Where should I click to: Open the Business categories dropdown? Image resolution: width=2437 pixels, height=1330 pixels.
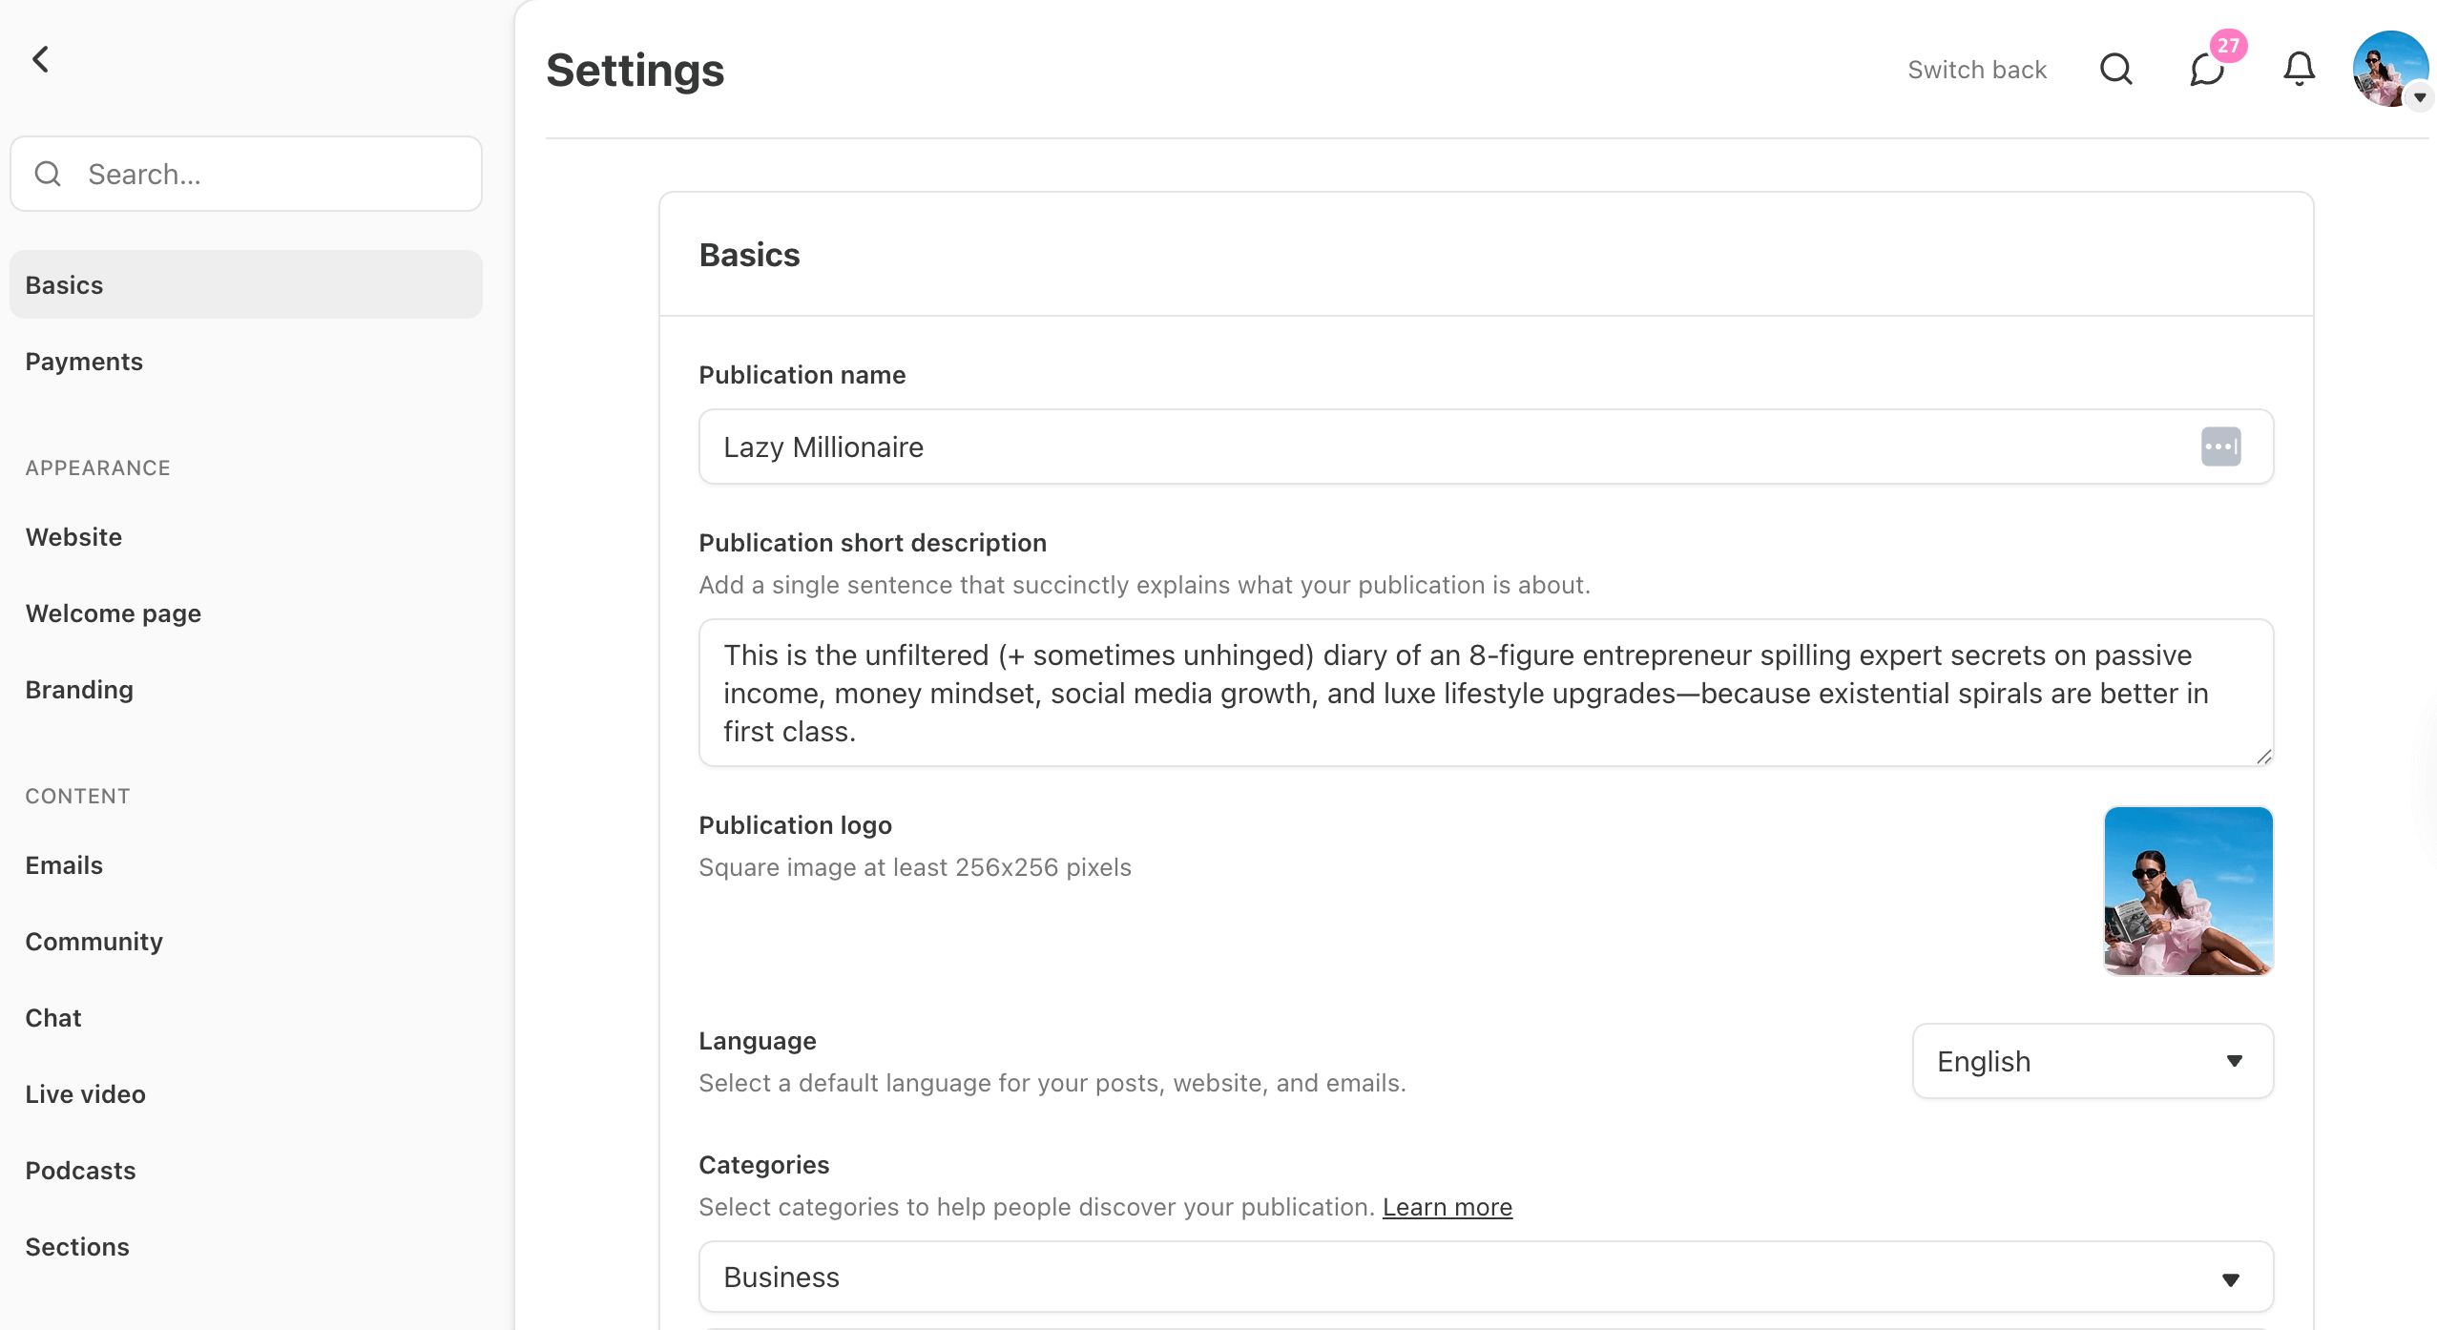click(x=1486, y=1277)
